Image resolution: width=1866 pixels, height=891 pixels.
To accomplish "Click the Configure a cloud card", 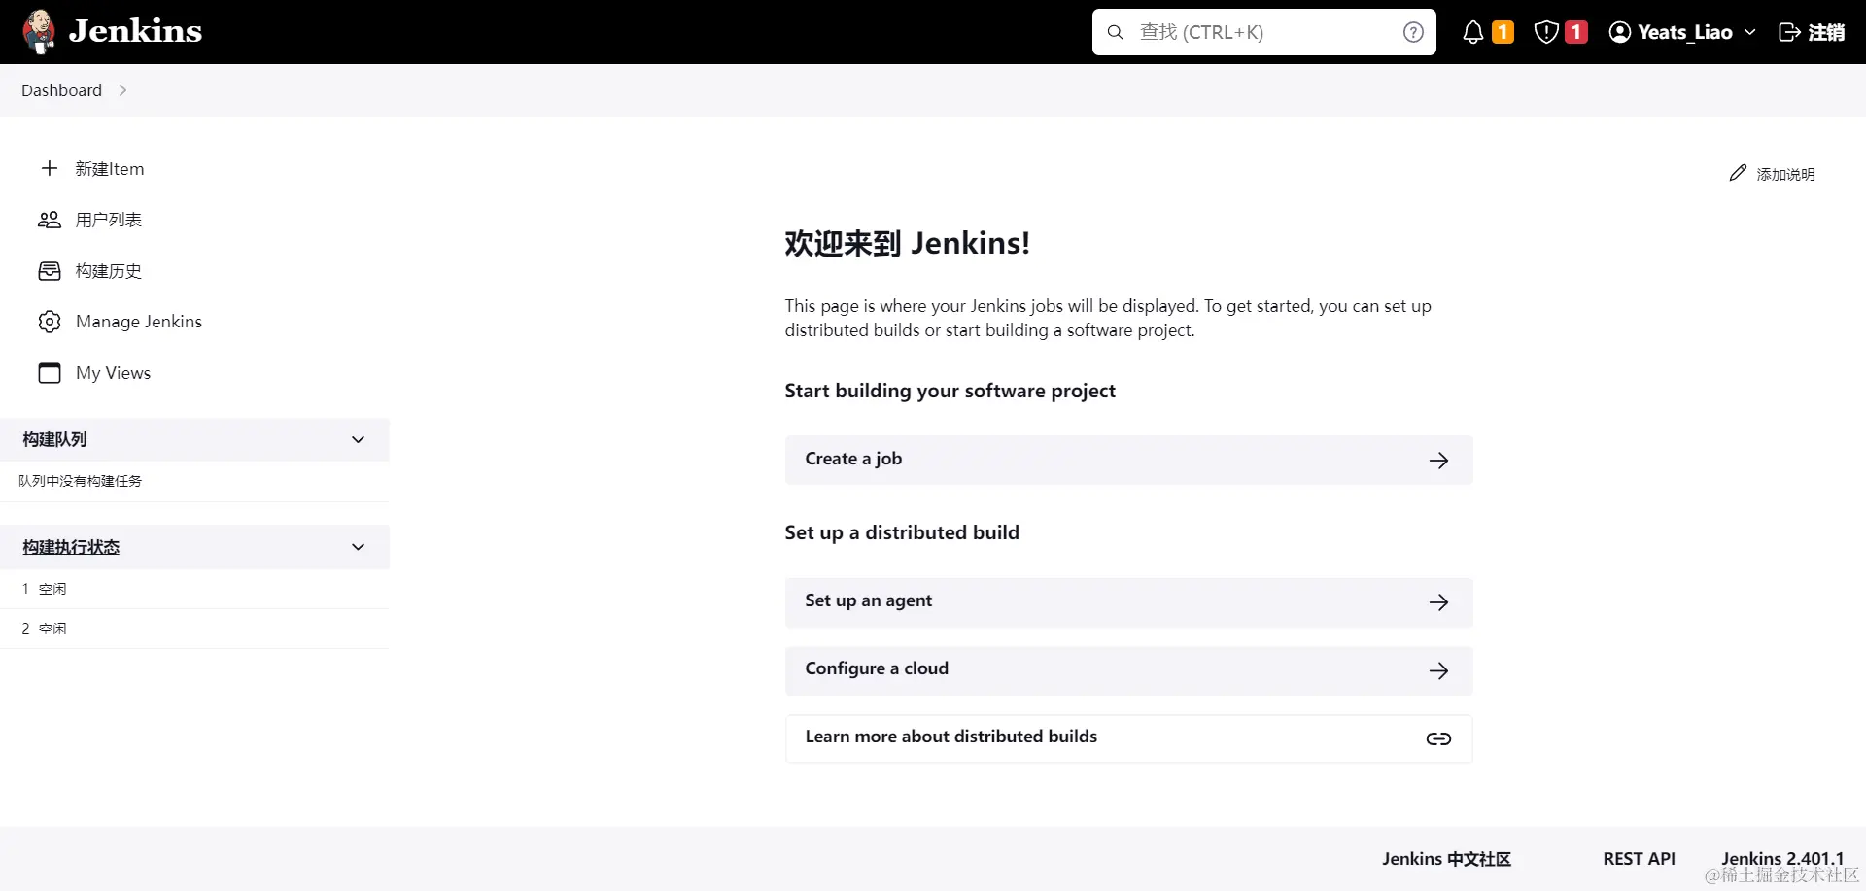I will click(1128, 670).
